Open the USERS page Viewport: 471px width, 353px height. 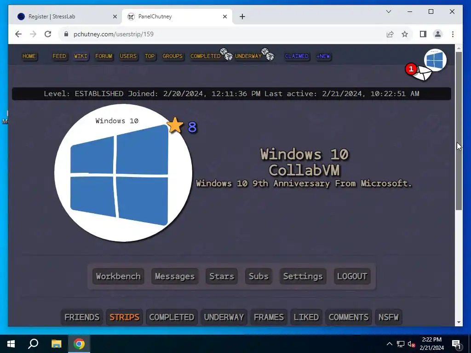[128, 56]
